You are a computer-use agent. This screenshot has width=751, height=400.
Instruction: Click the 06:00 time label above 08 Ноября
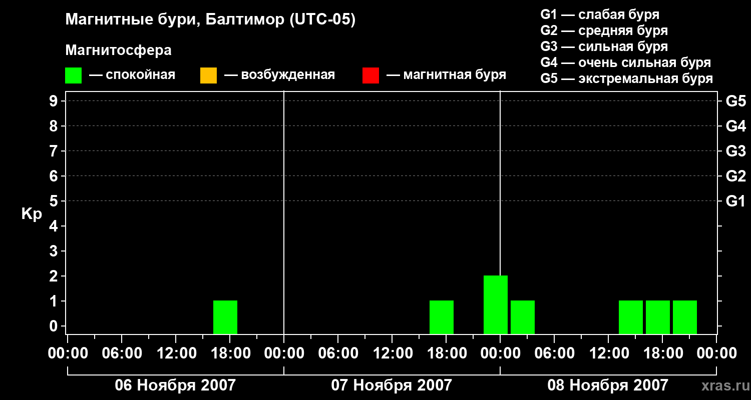point(554,353)
